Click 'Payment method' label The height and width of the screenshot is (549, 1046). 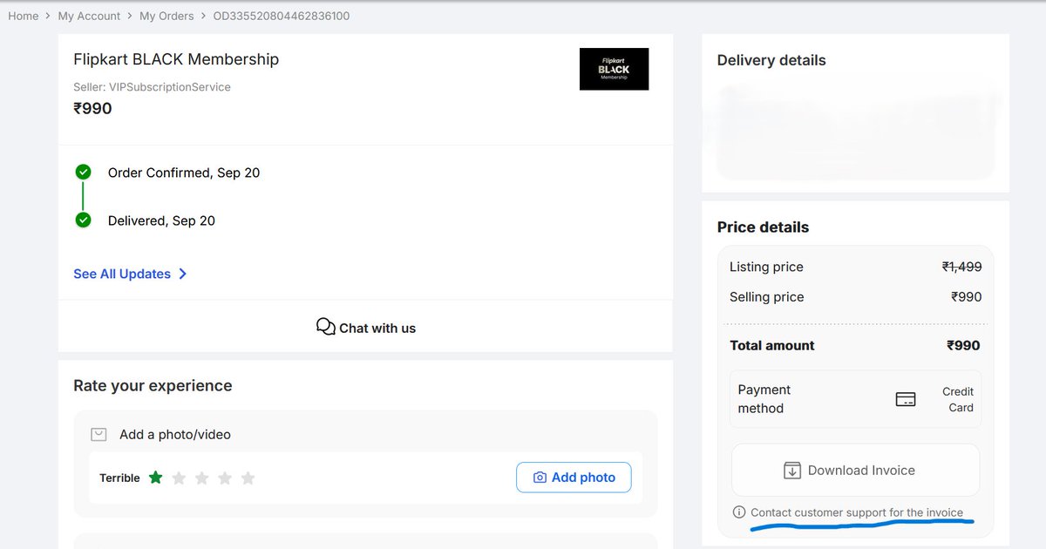tap(764, 399)
